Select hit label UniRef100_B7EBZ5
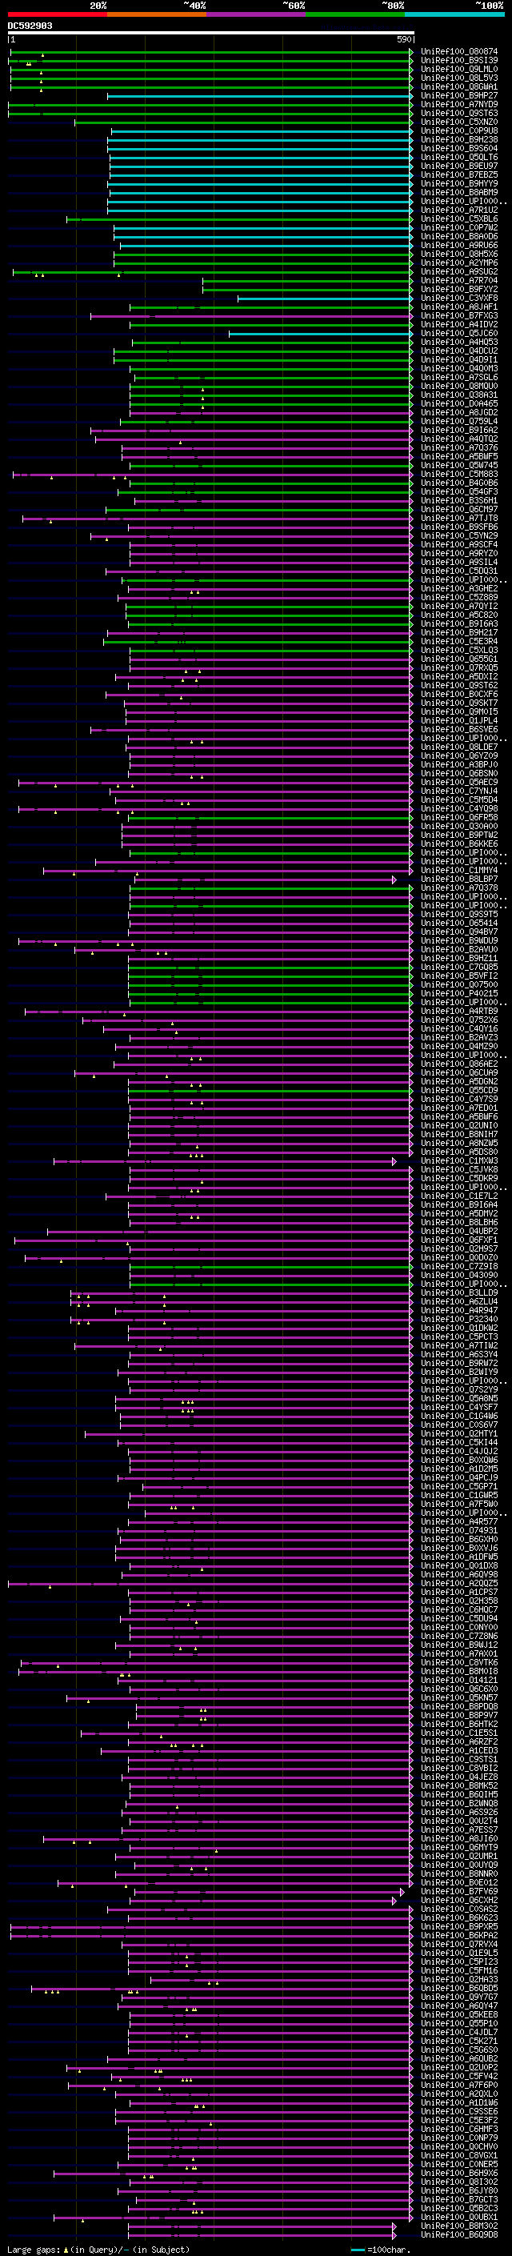This screenshot has height=2256, width=512. click(459, 174)
